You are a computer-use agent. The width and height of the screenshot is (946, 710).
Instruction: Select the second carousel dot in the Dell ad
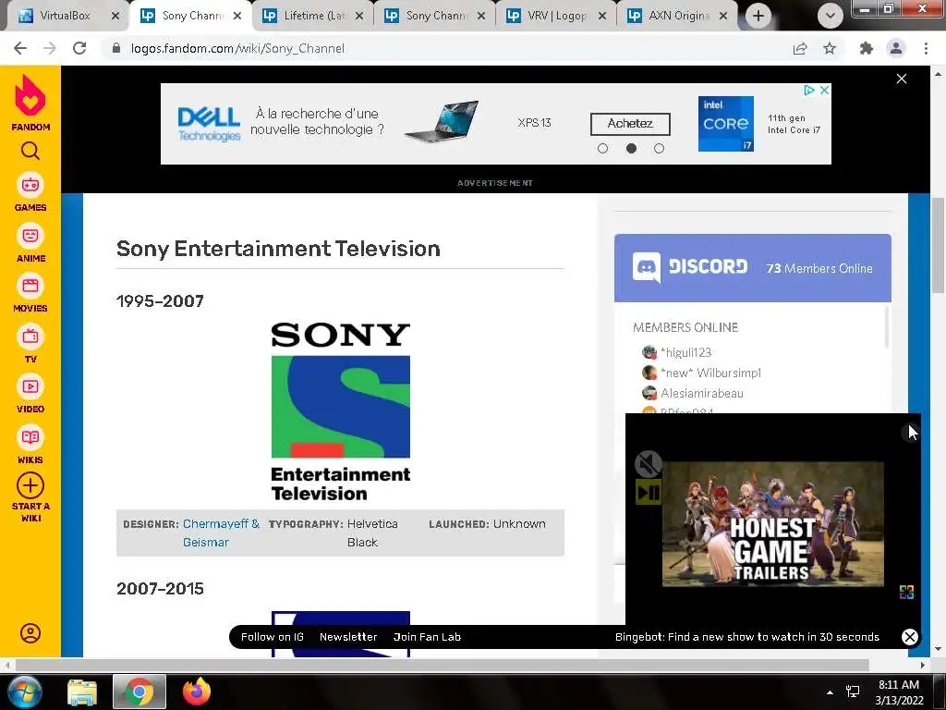pyautogui.click(x=631, y=149)
